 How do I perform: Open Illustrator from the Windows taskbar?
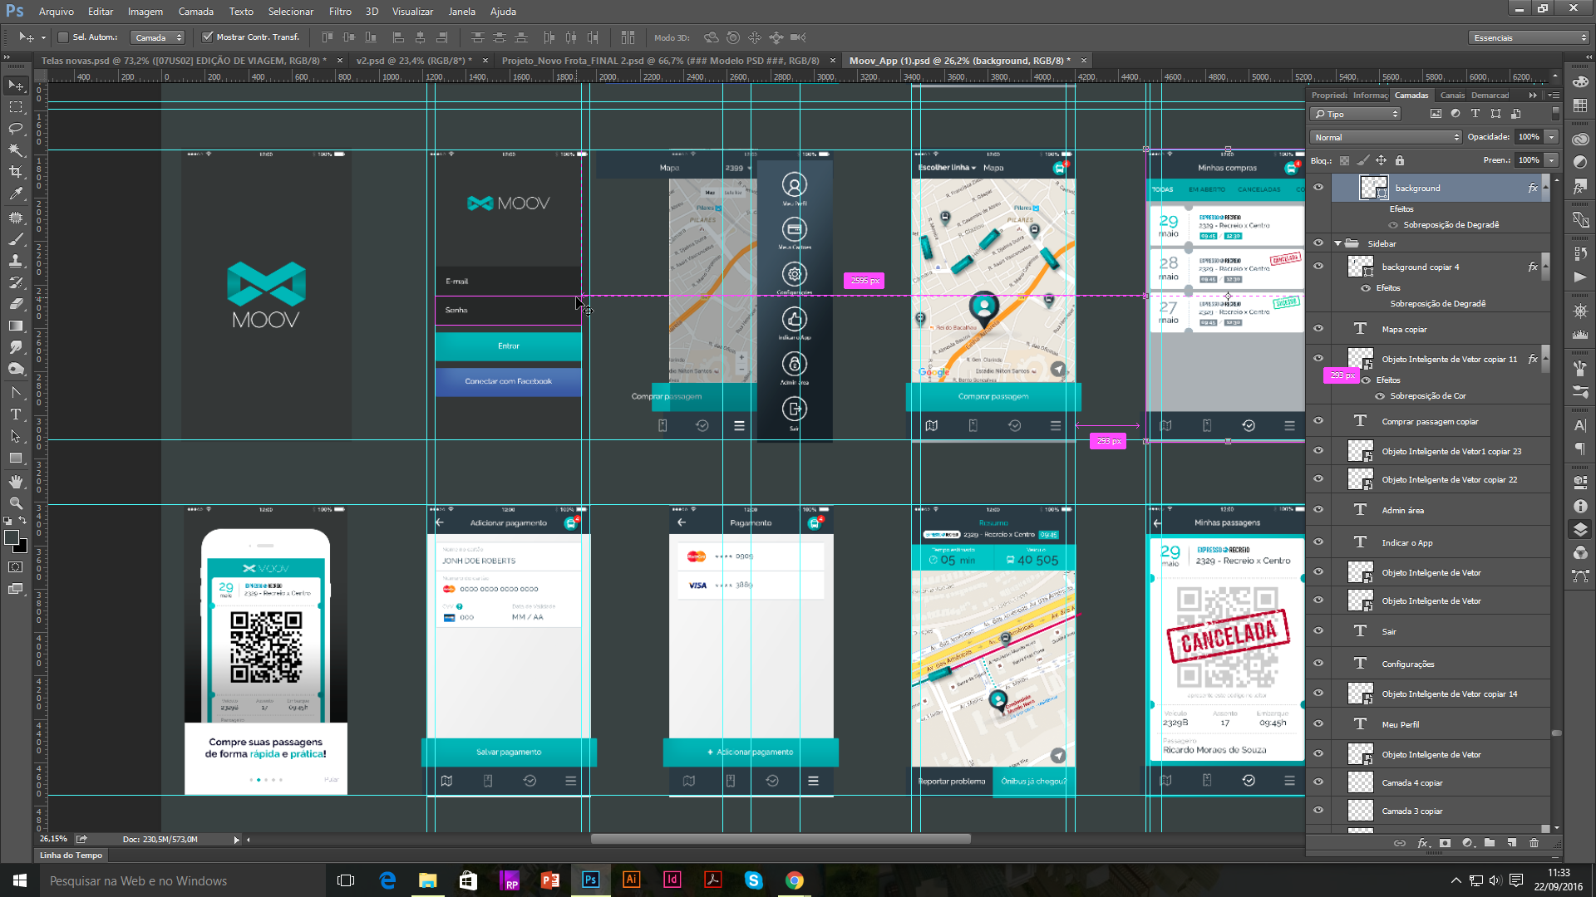[x=631, y=880]
